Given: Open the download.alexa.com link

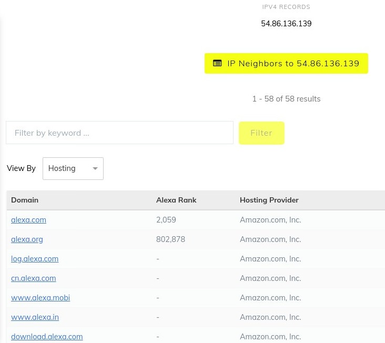Looking at the screenshot, I should click(x=47, y=337).
